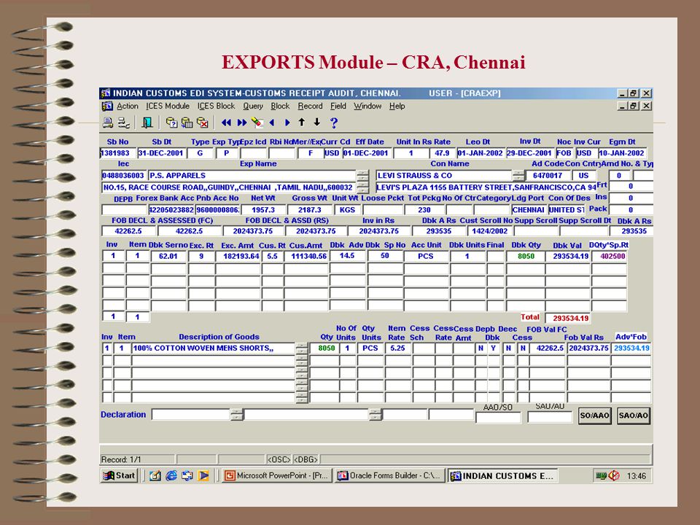Click the Sb Dt field 31-DEC-2001

coord(160,153)
